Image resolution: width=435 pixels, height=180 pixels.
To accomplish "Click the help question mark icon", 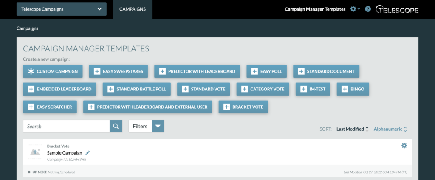I will coord(368,9).
